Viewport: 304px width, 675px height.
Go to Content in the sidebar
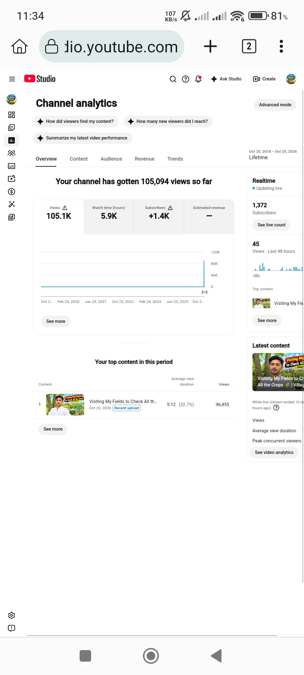coord(12,128)
